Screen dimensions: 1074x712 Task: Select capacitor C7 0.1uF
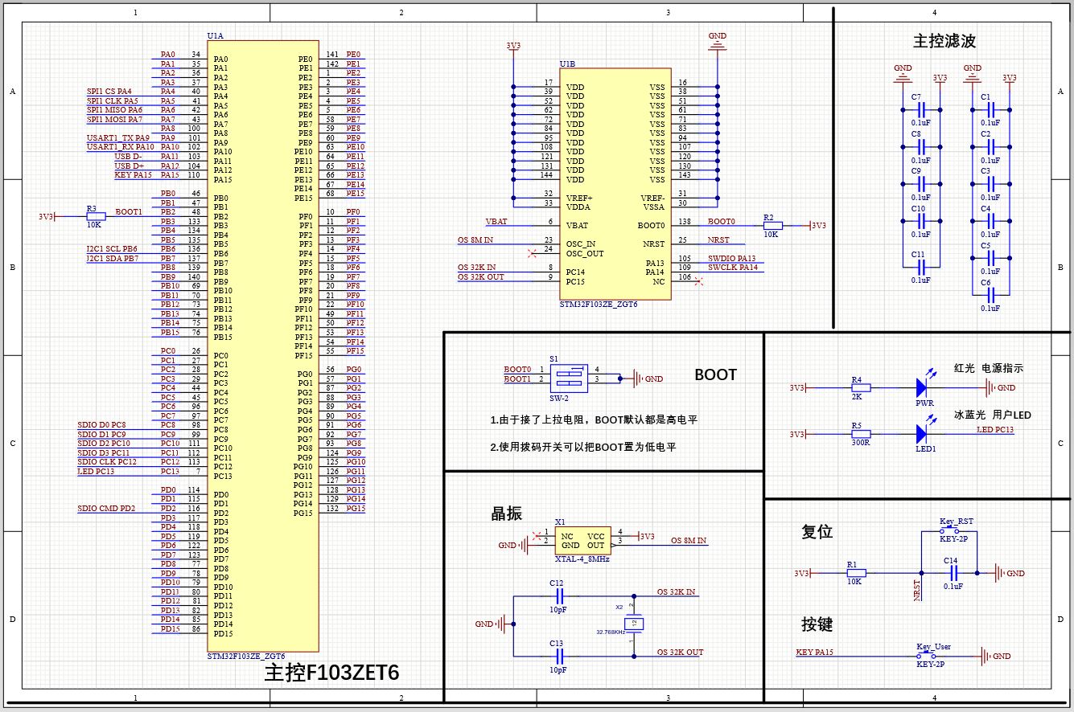922,109
